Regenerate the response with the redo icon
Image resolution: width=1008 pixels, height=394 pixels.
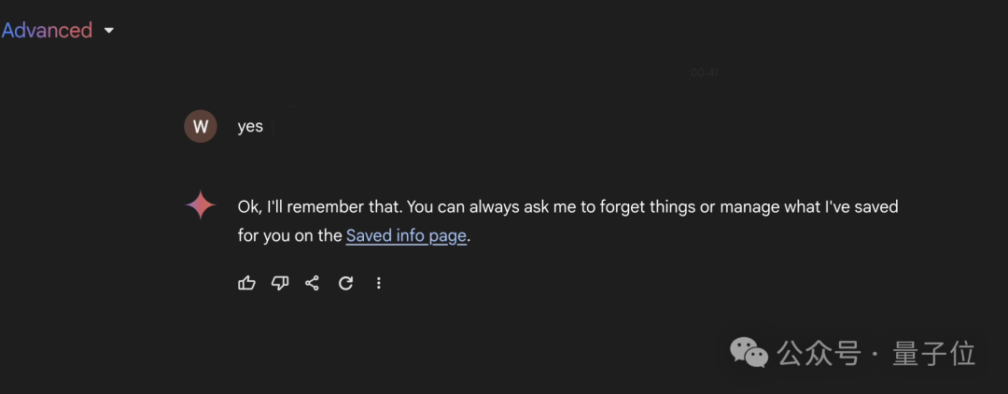(x=345, y=283)
